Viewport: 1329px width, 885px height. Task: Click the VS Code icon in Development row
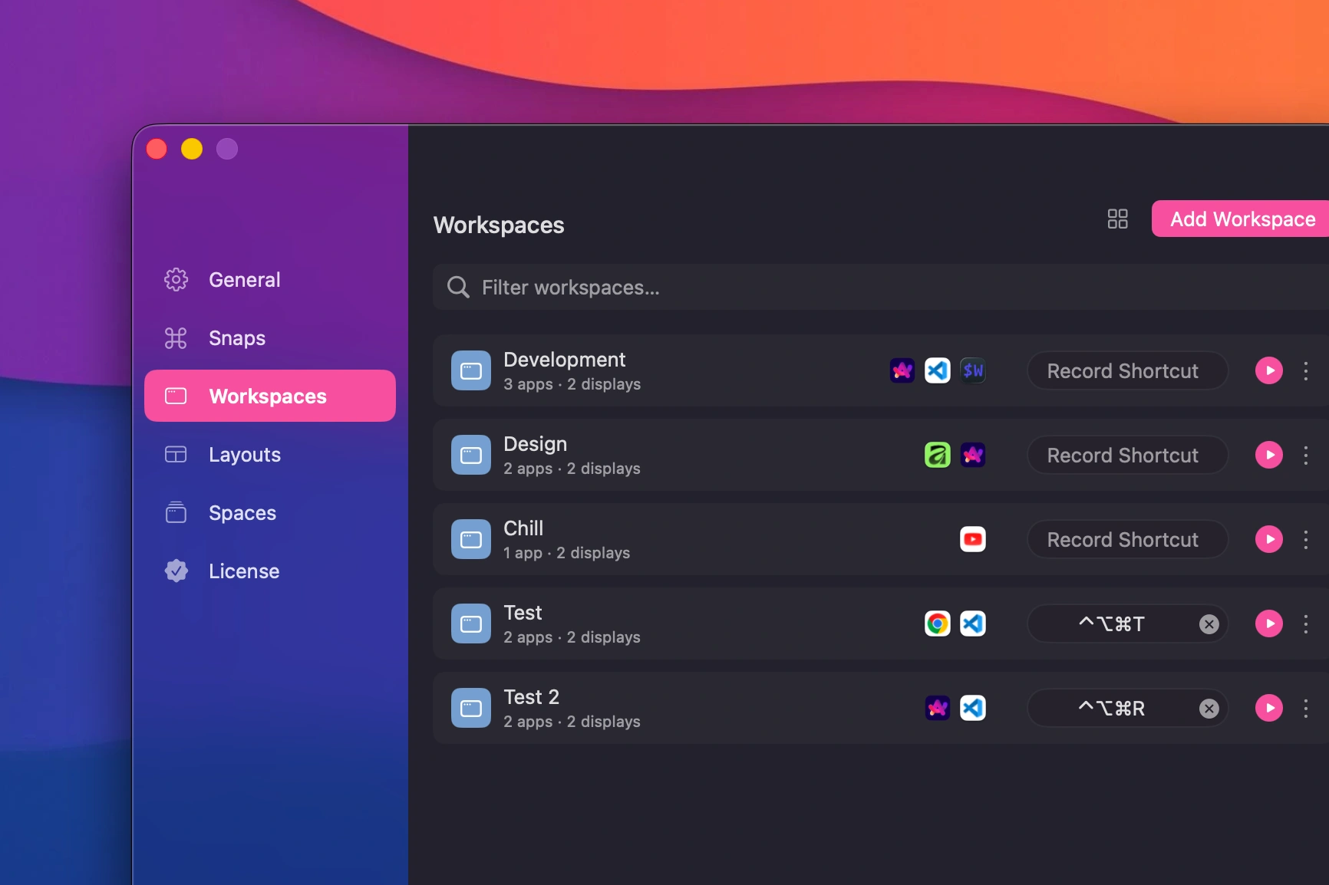938,371
